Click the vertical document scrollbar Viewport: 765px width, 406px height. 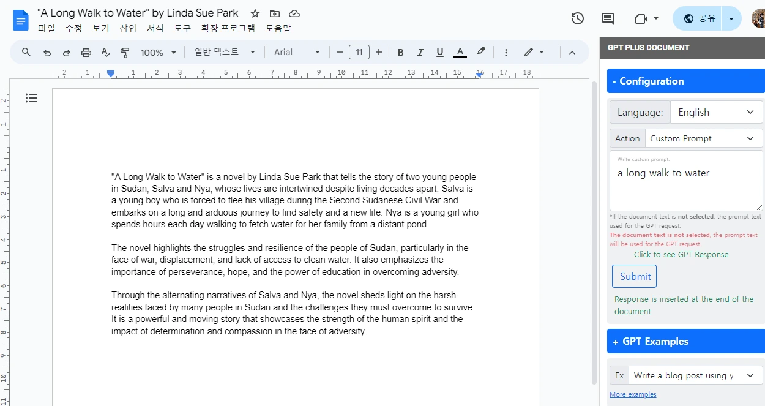click(594, 233)
